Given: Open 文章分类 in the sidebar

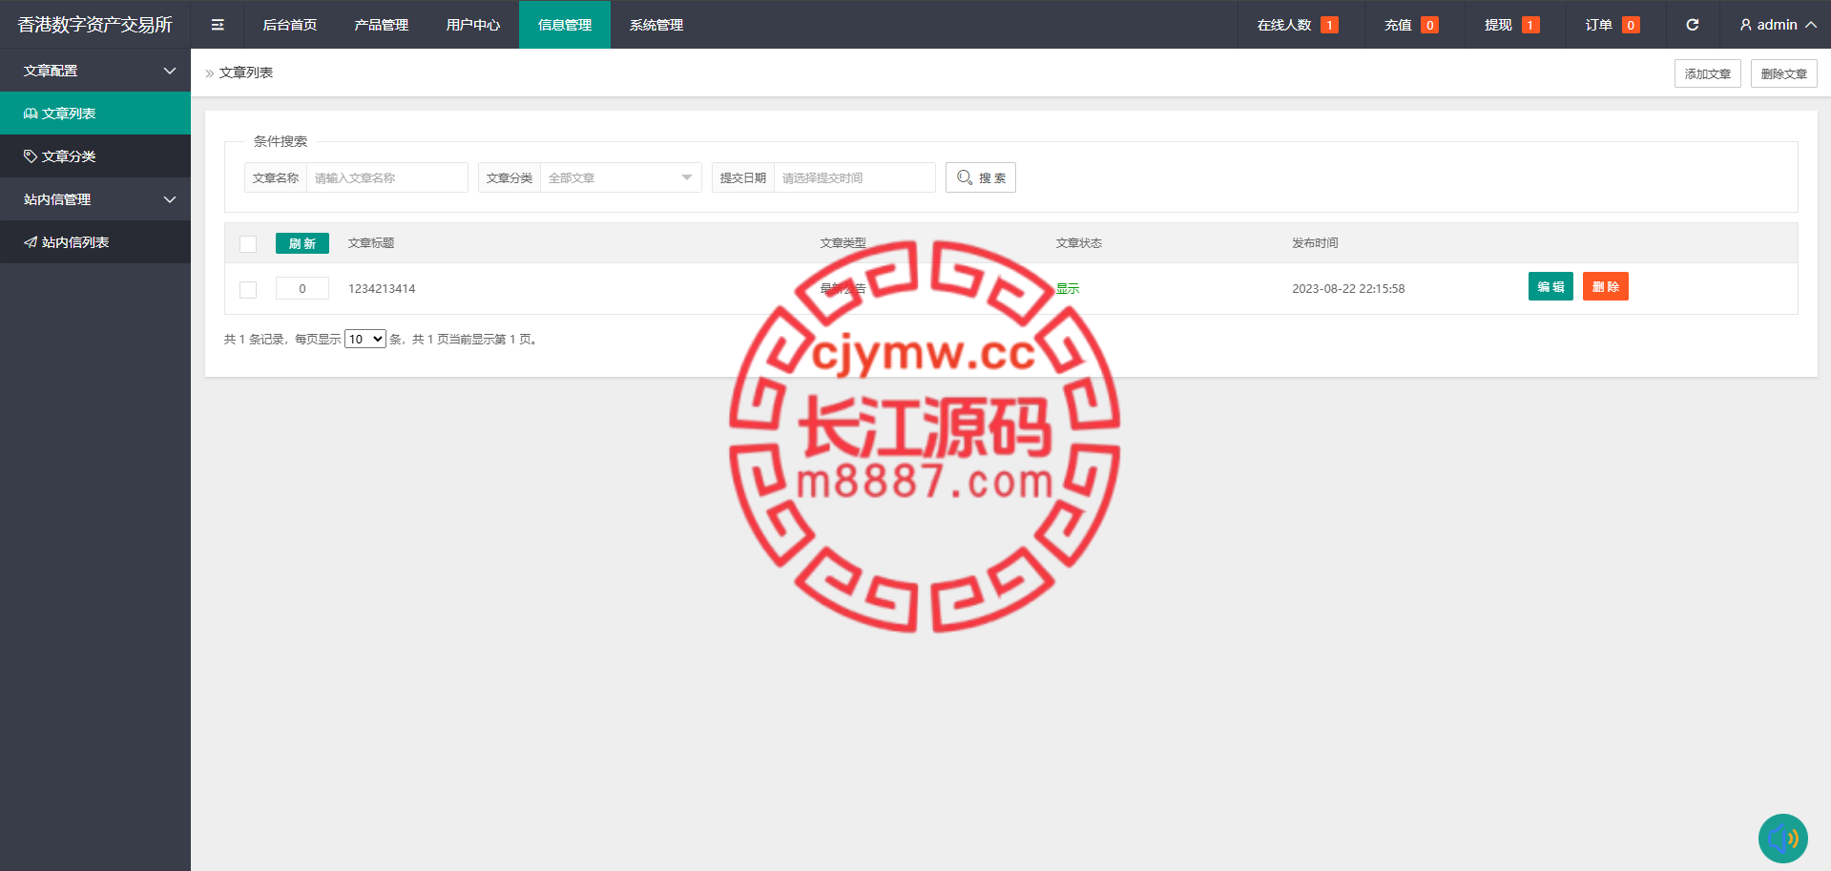Looking at the screenshot, I should tap(95, 156).
